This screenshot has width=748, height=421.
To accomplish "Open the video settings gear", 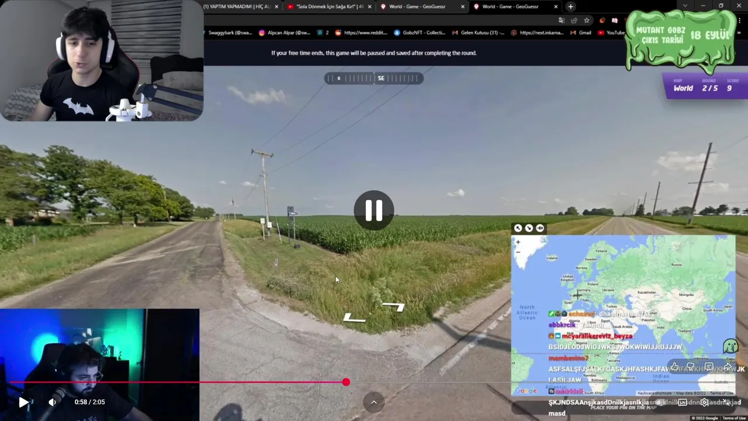I will pyautogui.click(x=705, y=402).
